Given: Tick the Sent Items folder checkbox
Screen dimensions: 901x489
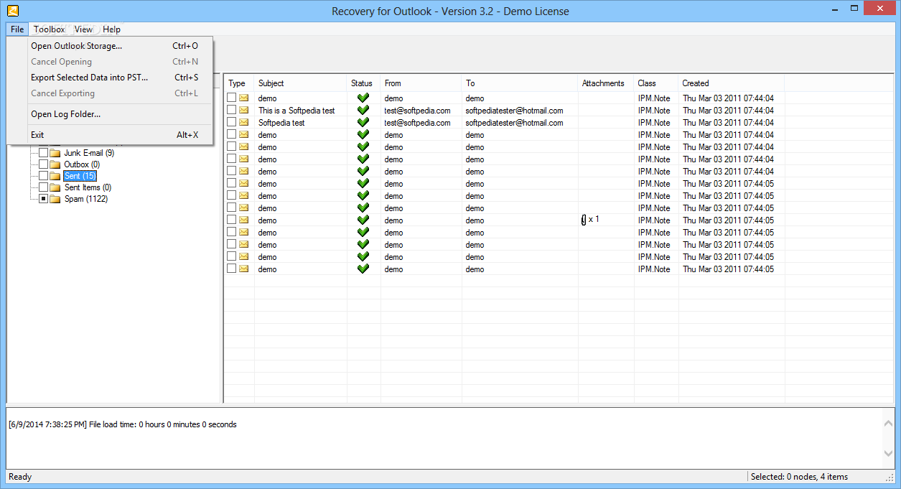Looking at the screenshot, I should tap(43, 187).
